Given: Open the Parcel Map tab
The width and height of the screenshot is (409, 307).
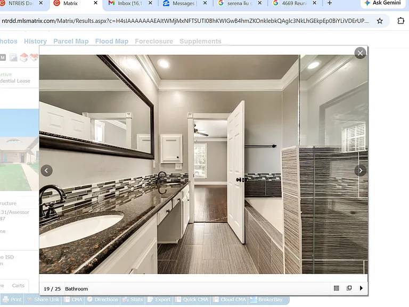Looking at the screenshot, I should [x=71, y=41].
